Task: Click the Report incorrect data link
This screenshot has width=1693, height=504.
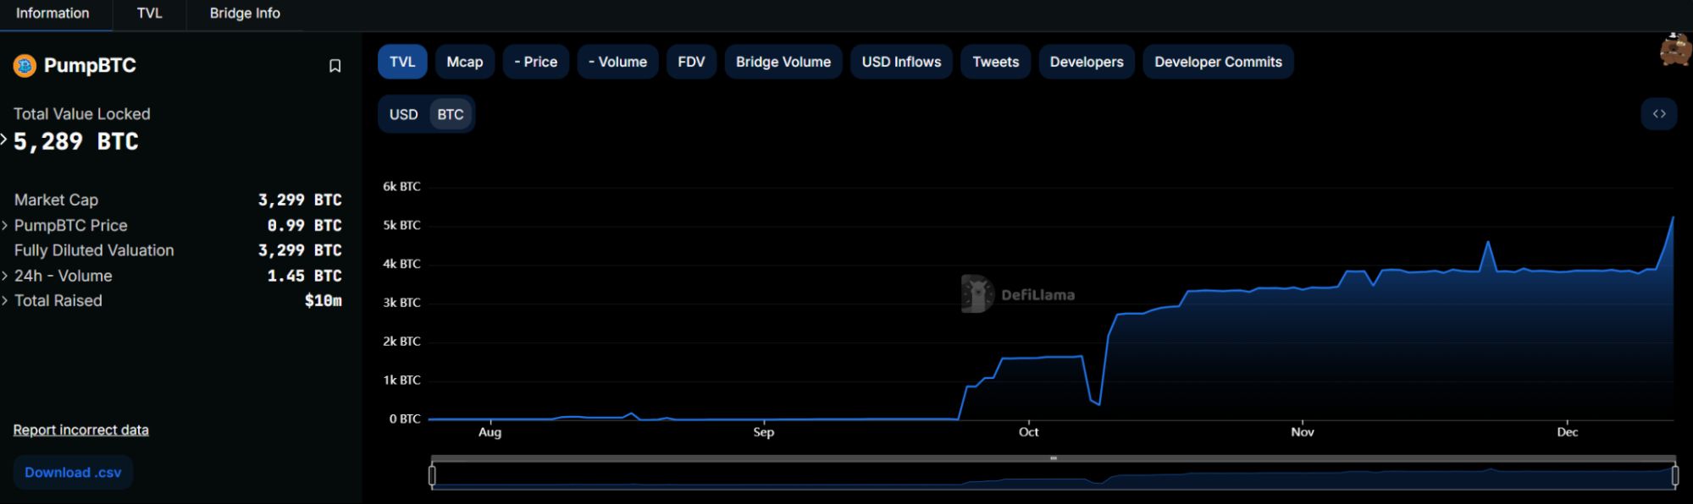Action: (x=80, y=430)
